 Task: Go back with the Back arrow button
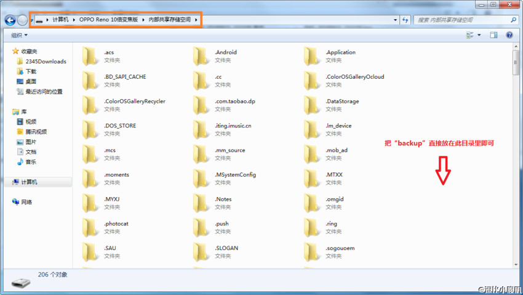[10, 20]
